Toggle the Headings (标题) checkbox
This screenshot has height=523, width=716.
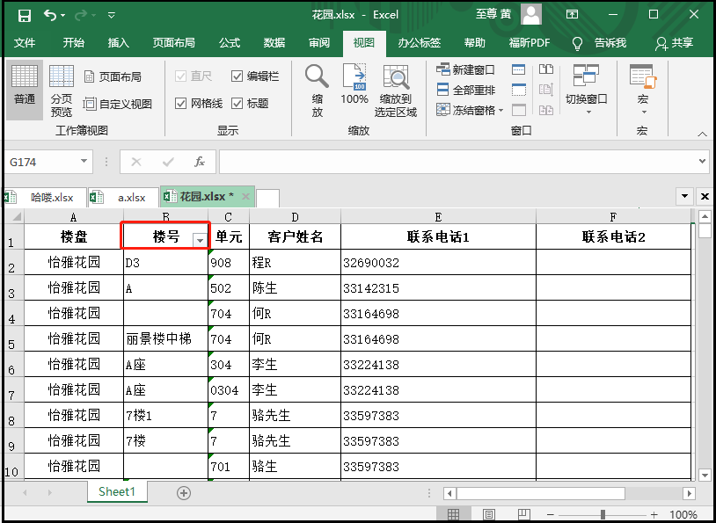(237, 103)
